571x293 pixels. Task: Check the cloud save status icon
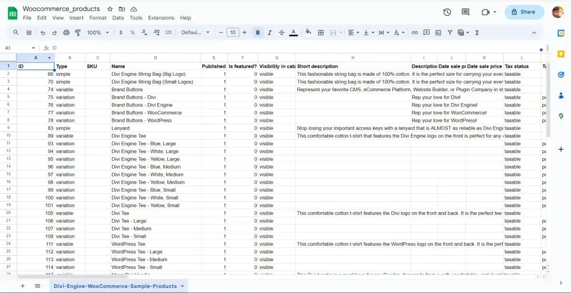tap(133, 9)
